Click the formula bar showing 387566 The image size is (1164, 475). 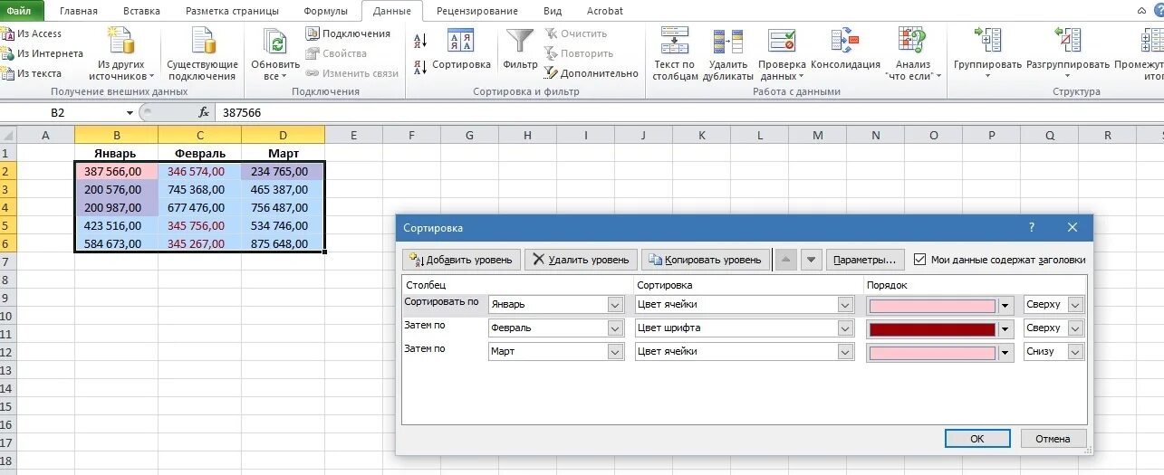(688, 113)
